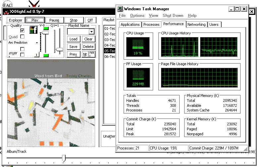This screenshot has width=258, height=167.
Task: Click the V-0 volume slider handle
Action: [45, 32]
